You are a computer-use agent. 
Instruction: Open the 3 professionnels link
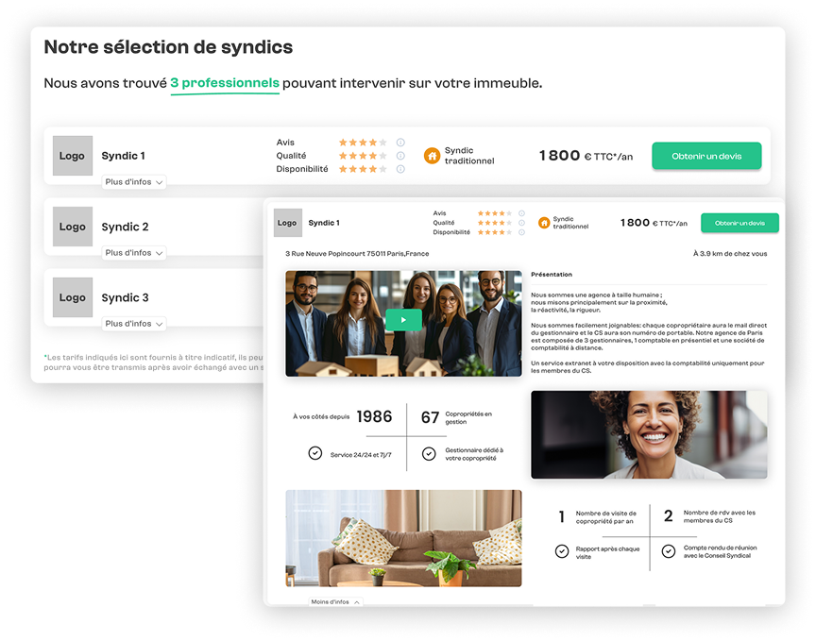pyautogui.click(x=224, y=82)
